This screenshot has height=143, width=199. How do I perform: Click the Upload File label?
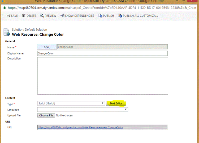[x=14, y=115]
